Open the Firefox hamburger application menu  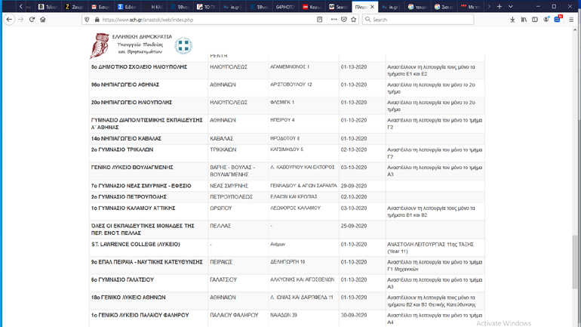point(571,20)
